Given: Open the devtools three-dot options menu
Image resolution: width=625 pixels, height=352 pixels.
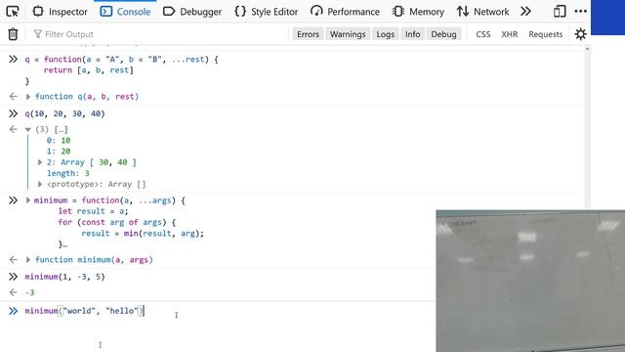Looking at the screenshot, I should pos(581,12).
